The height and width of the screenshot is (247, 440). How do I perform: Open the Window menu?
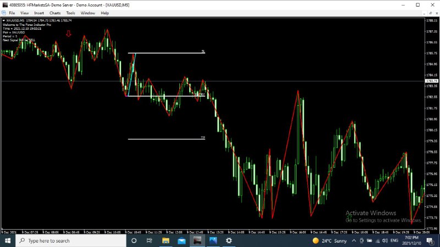(88, 13)
